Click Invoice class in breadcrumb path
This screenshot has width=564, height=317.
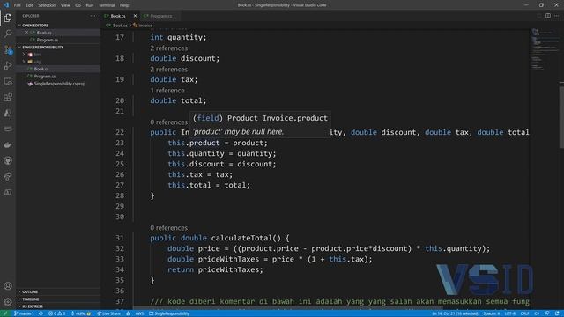pos(143,26)
